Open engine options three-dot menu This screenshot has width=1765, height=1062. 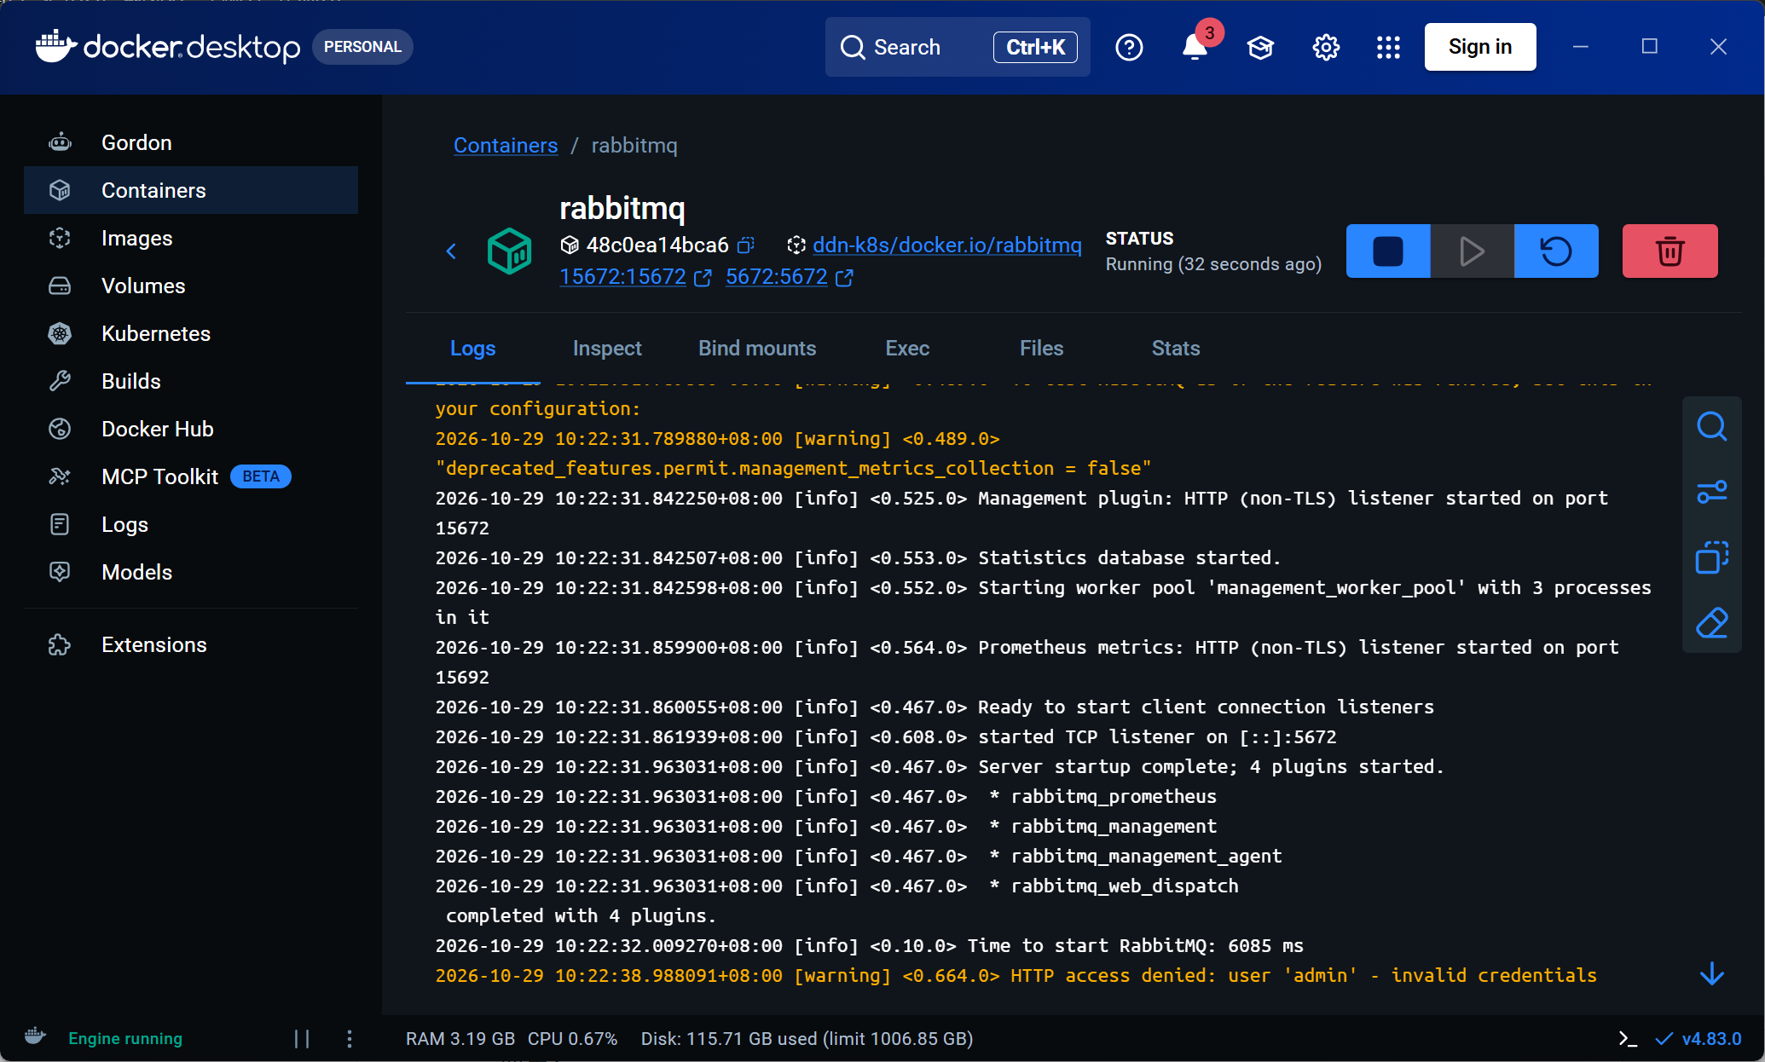point(350,1038)
